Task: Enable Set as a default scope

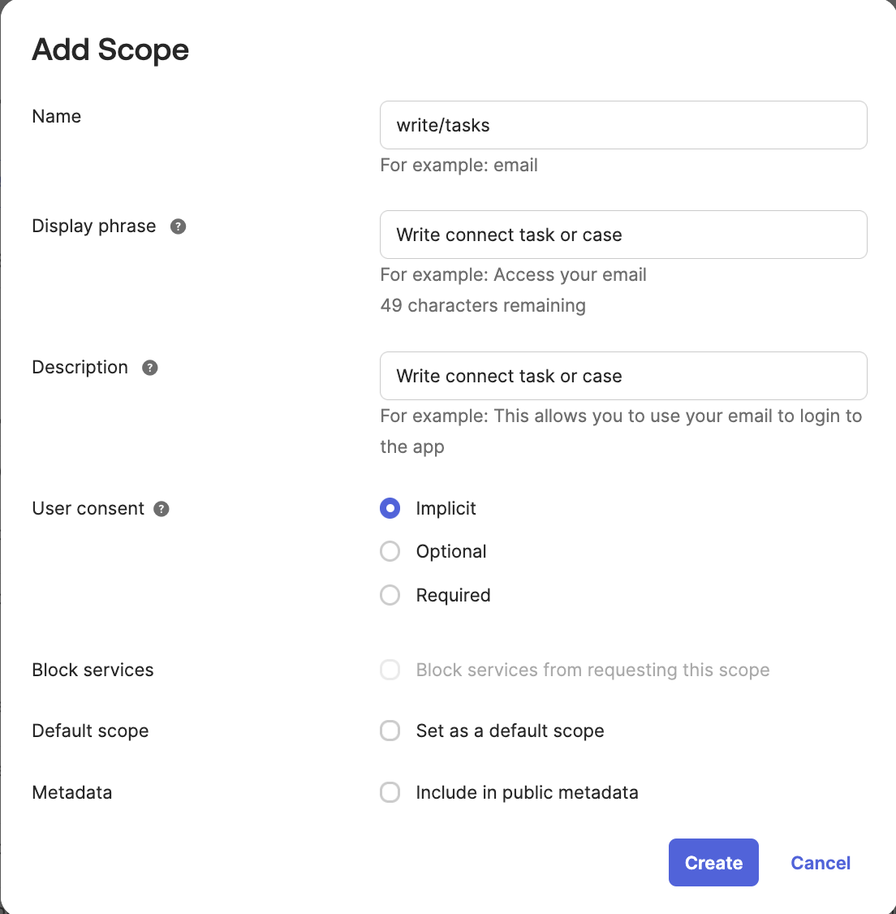Action: pos(390,731)
